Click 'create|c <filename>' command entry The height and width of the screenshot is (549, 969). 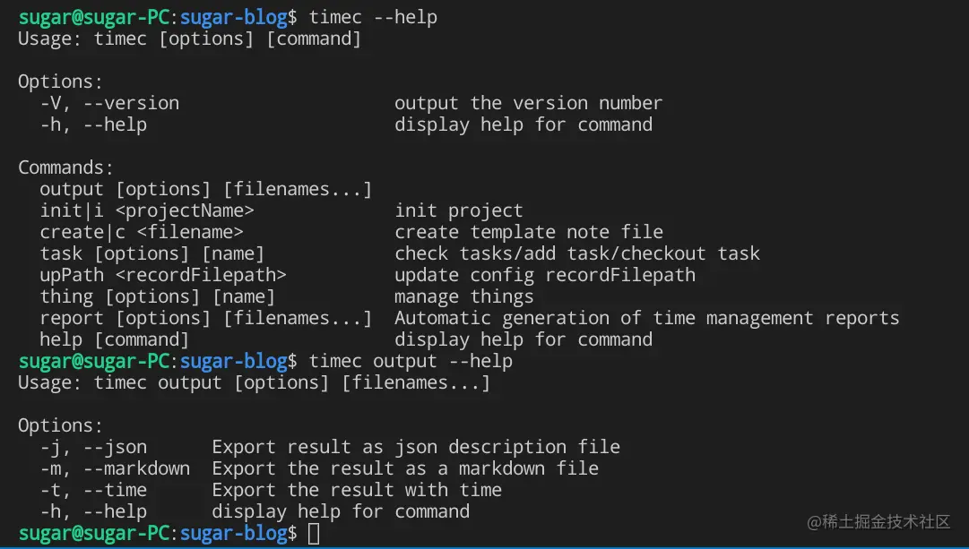[142, 232]
